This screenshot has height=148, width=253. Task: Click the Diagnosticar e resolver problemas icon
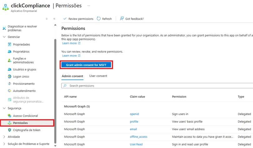4,28
